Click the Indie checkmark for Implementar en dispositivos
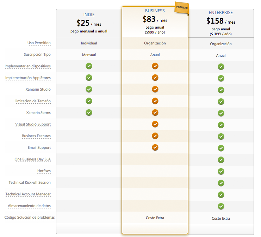Screen dimensions: 261x237 (89, 66)
